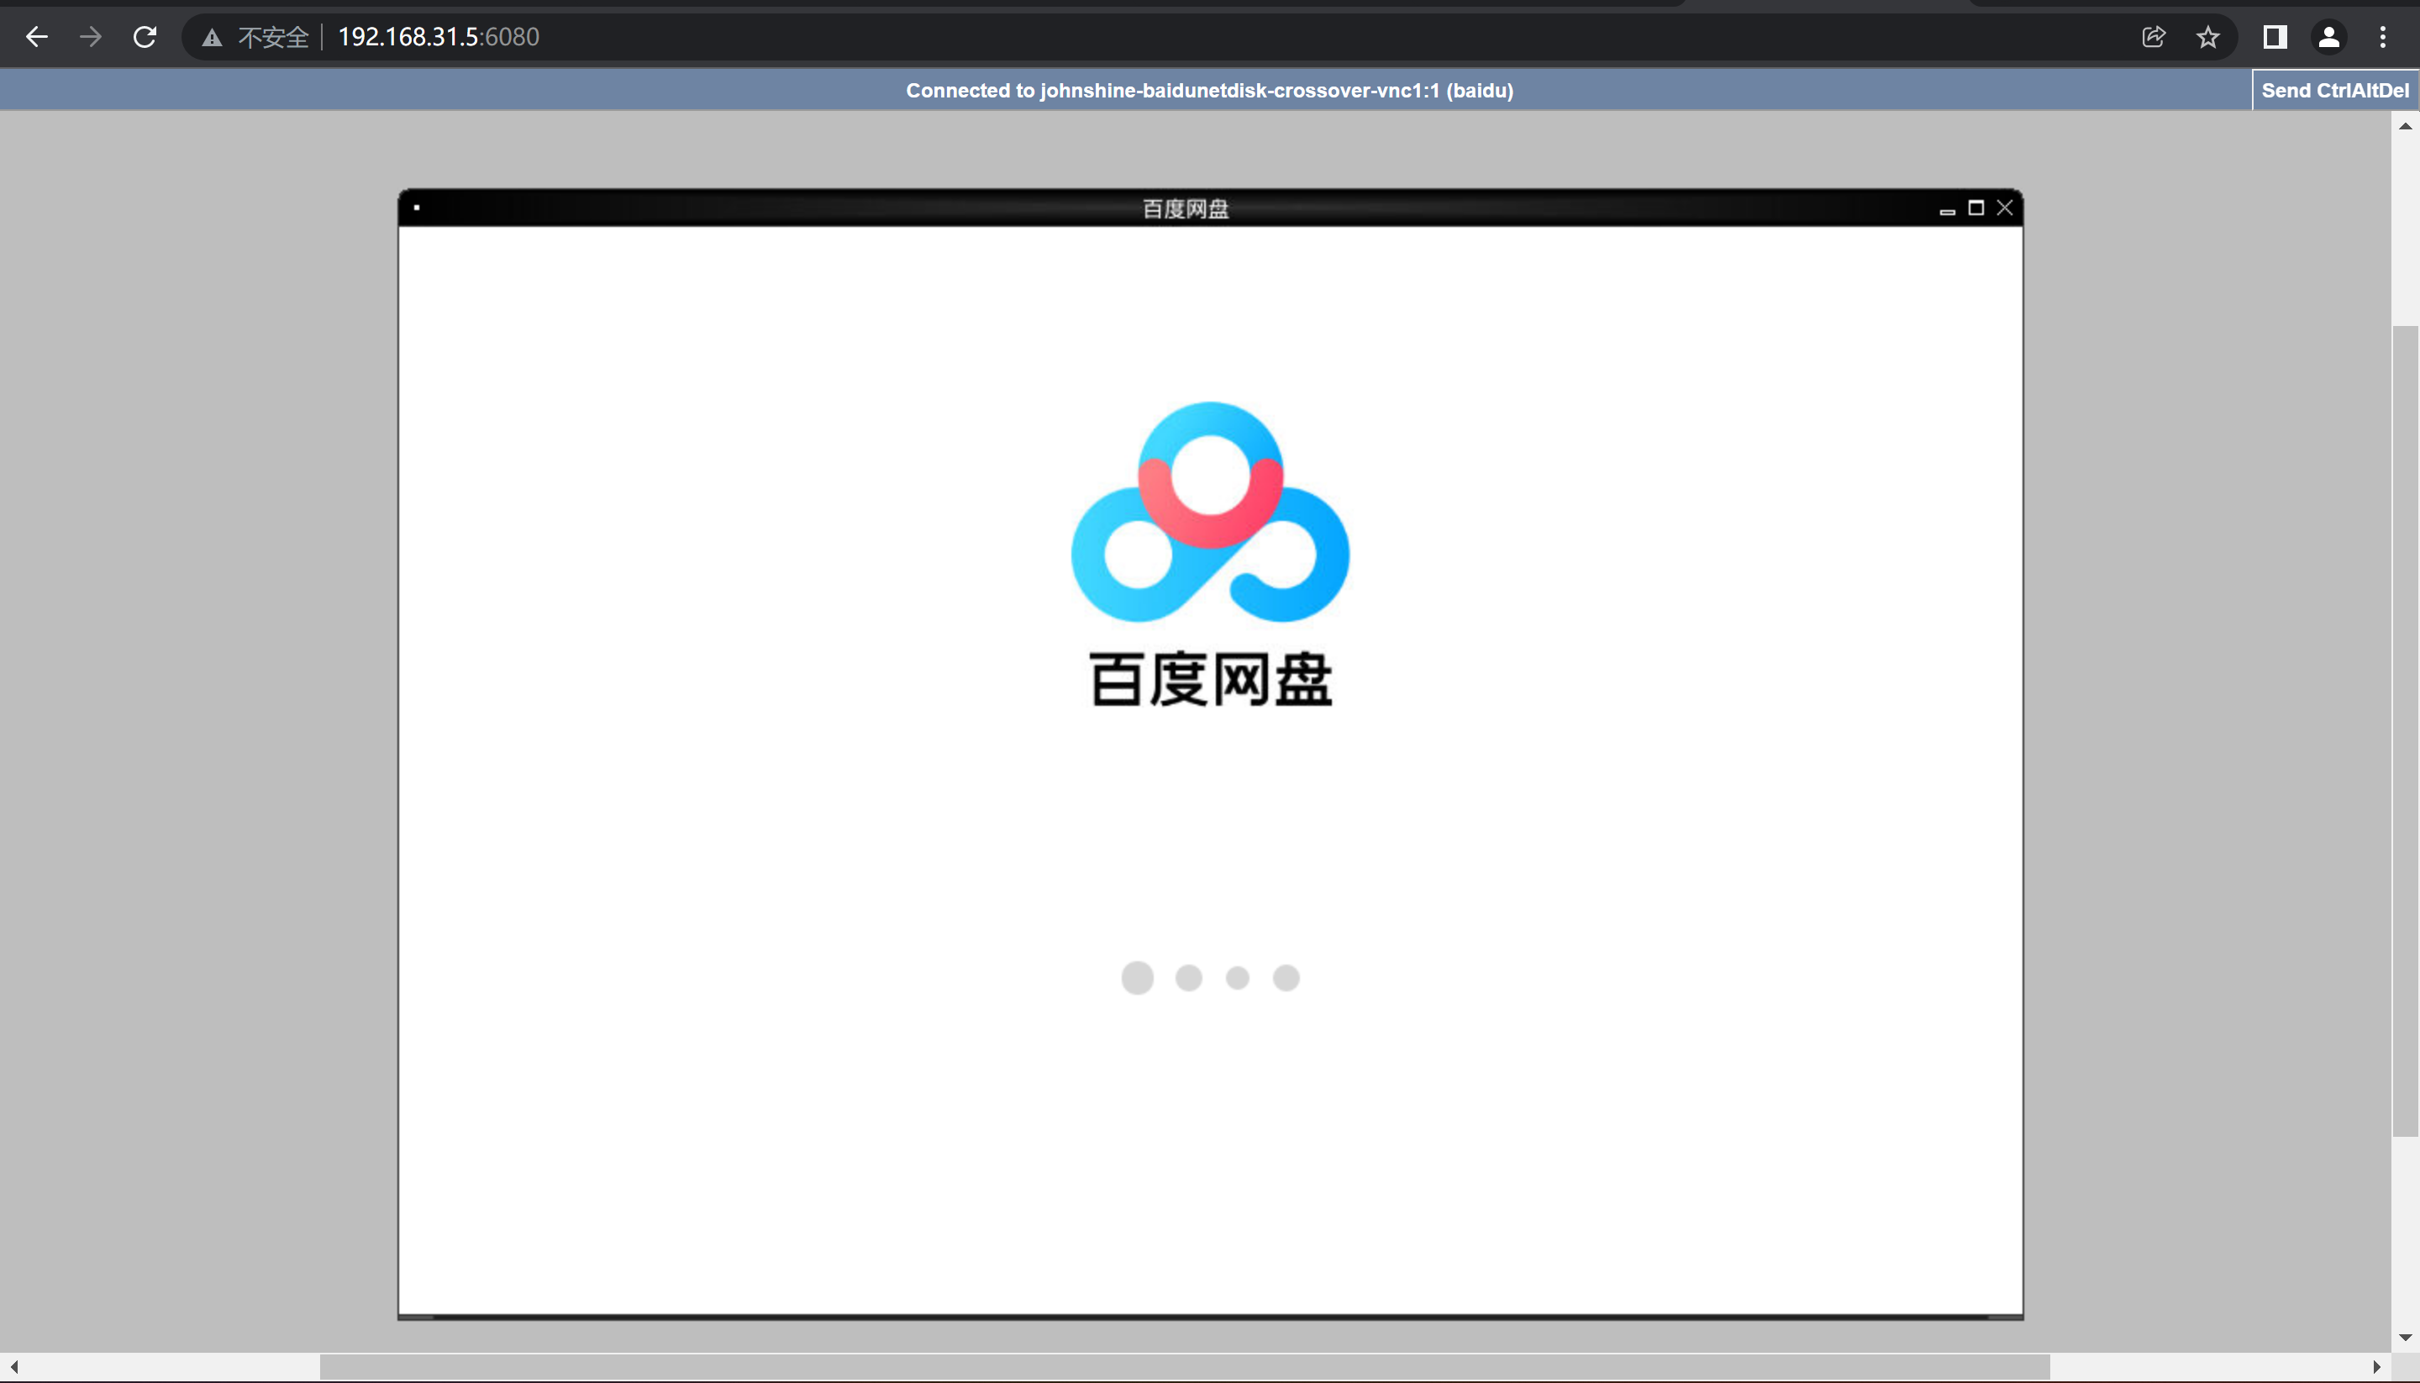Open the browser side panel

tap(2275, 37)
